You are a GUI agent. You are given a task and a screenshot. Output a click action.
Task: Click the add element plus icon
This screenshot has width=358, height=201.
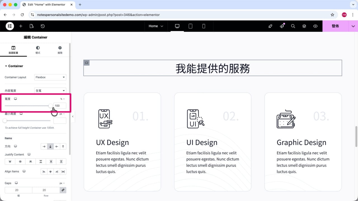[21, 26]
